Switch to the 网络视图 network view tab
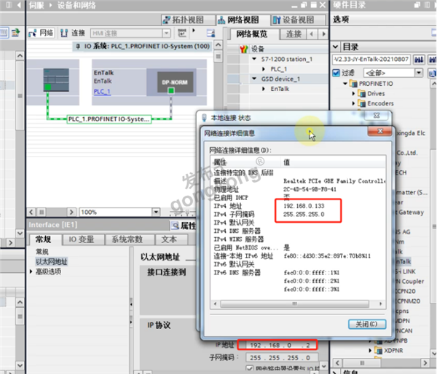437x374 pixels. coord(243,20)
